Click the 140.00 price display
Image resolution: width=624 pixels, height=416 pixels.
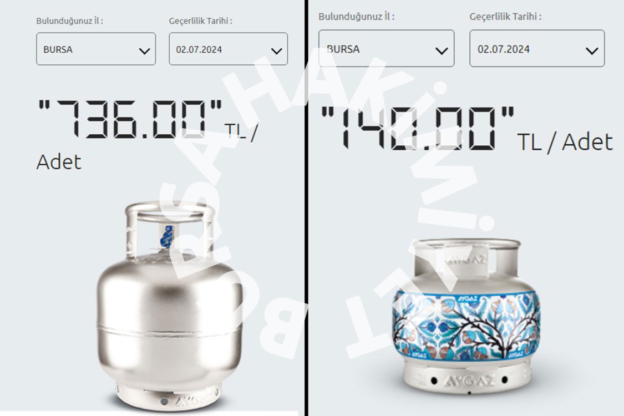point(418,129)
